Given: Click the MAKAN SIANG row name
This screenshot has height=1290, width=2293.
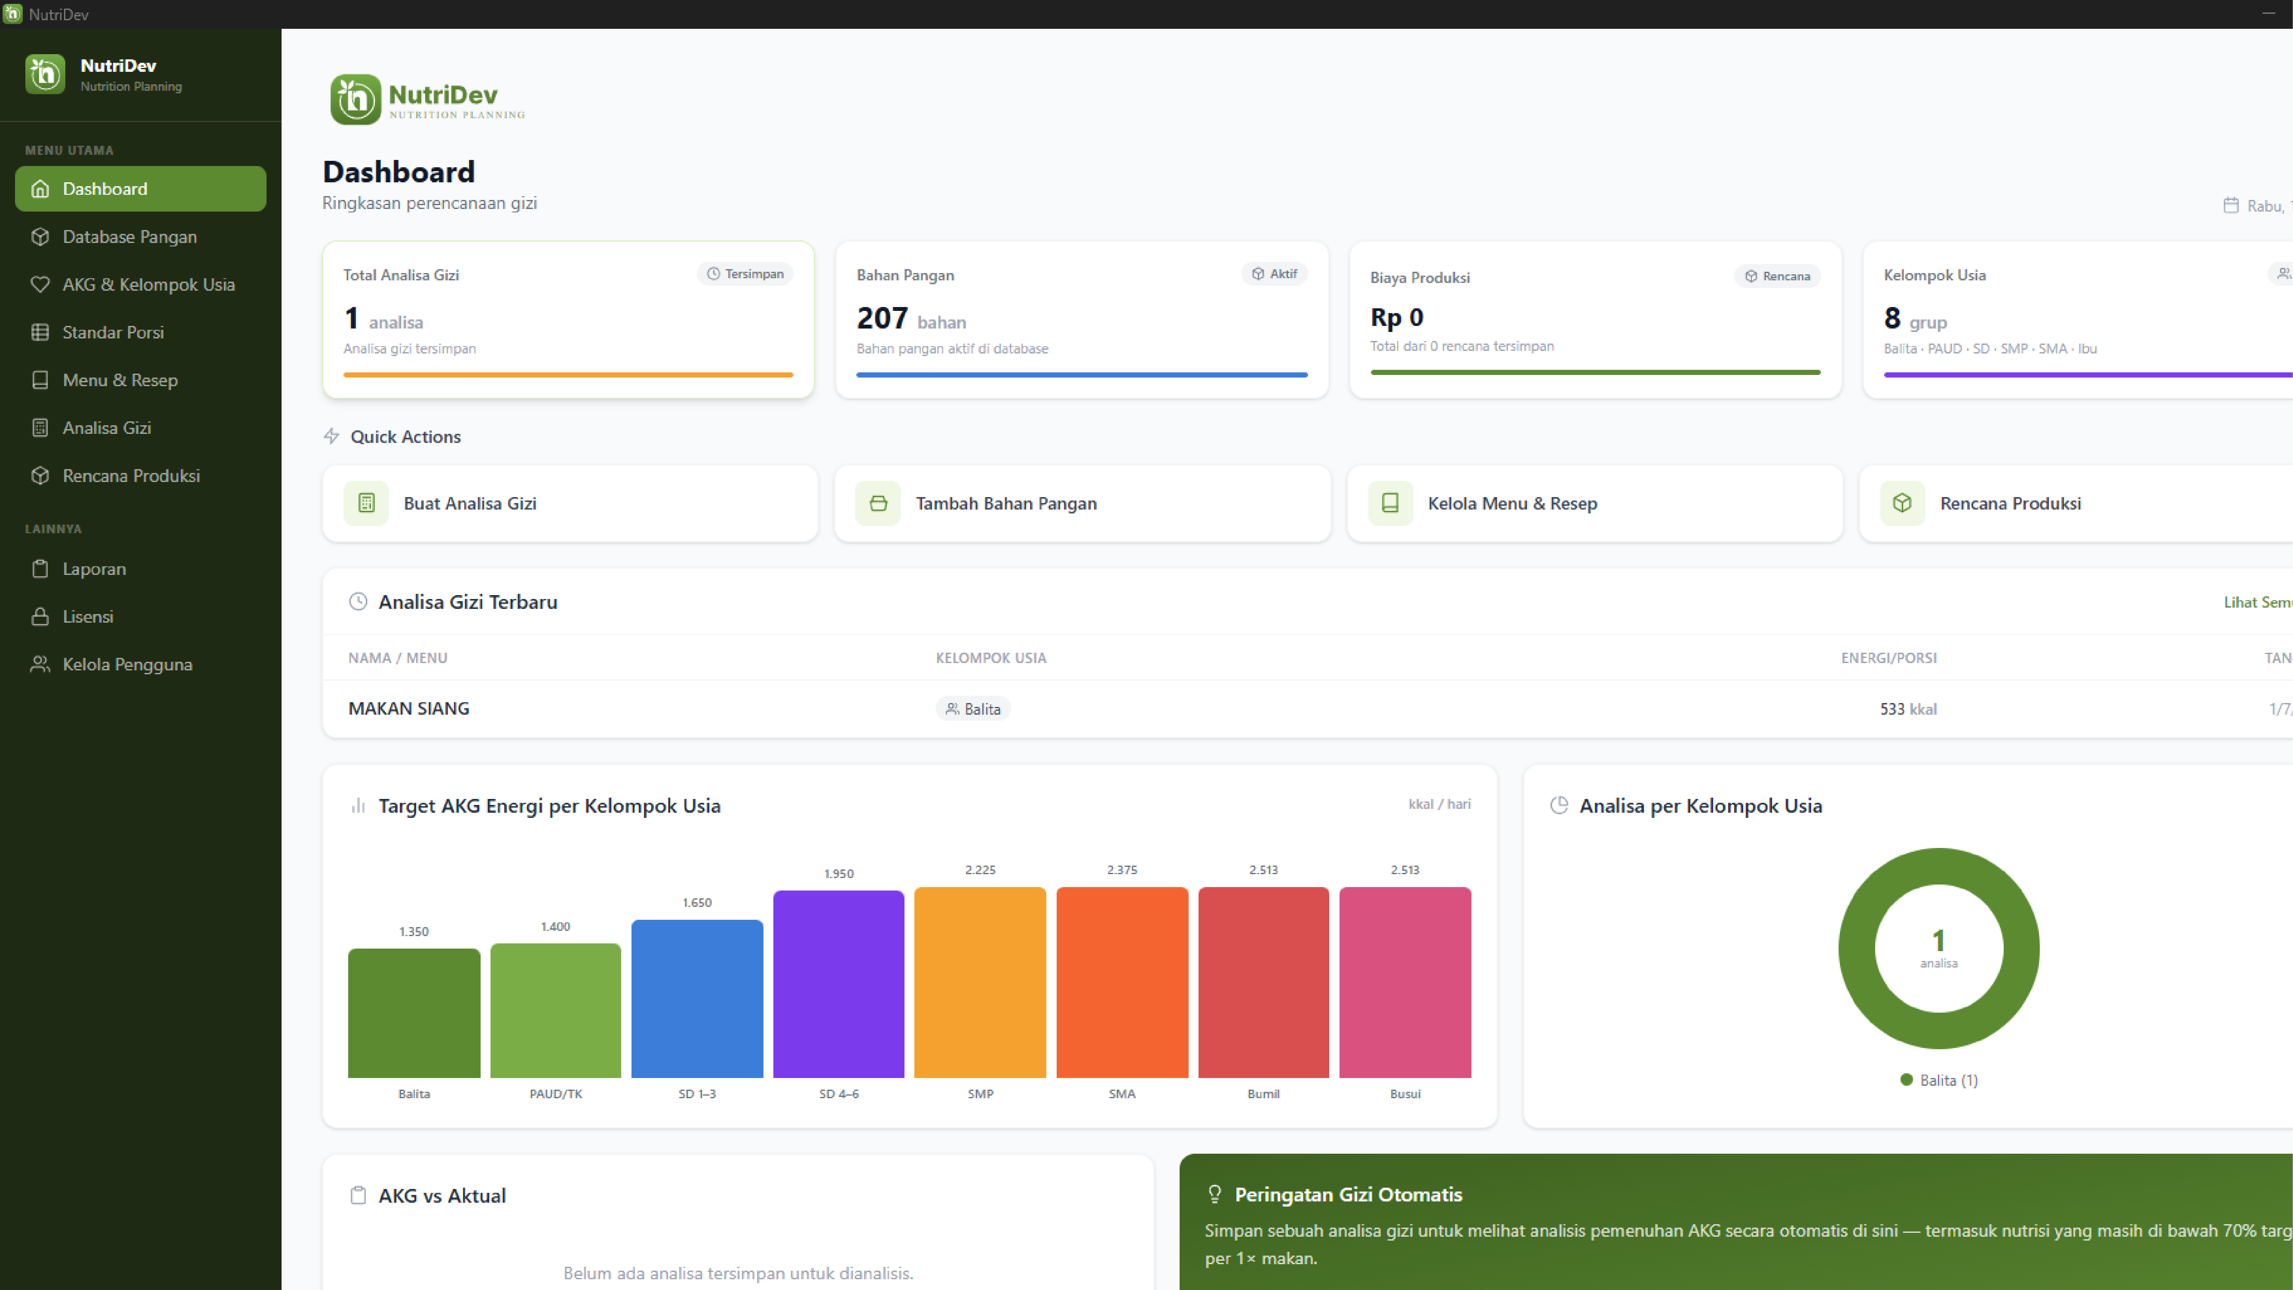Looking at the screenshot, I should [x=408, y=709].
